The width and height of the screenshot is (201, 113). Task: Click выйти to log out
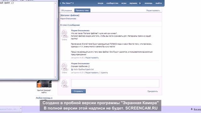tap(159, 3)
